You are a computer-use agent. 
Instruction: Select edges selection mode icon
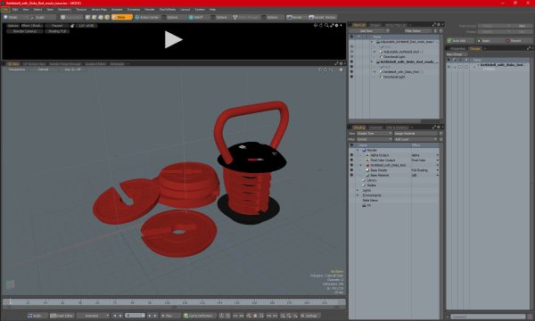tap(95, 17)
